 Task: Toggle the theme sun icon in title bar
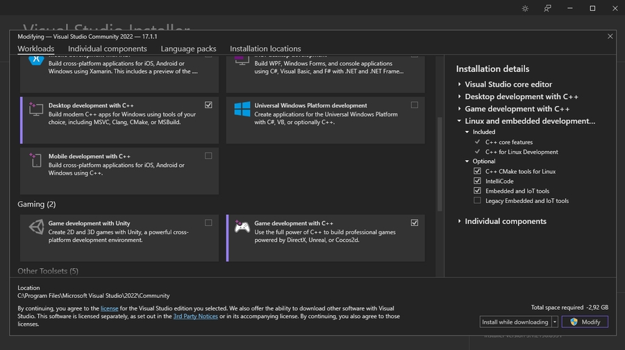point(525,8)
